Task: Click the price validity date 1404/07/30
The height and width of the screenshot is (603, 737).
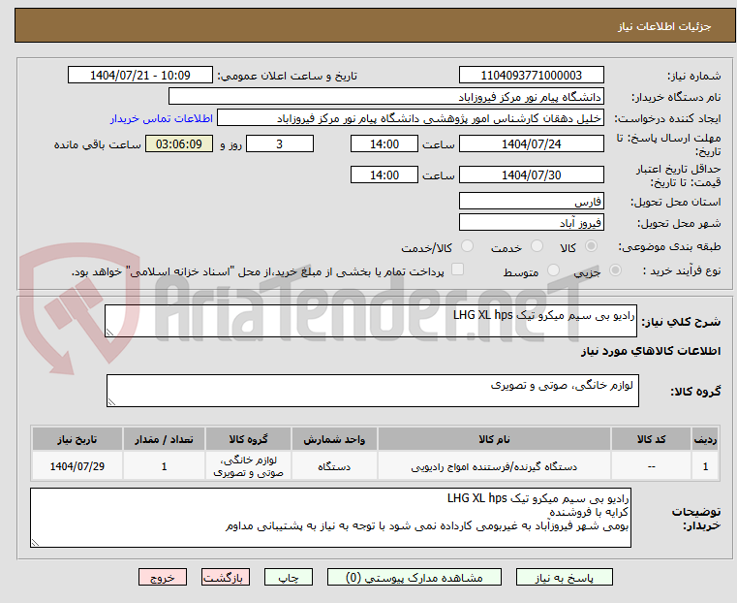Action: [531, 175]
